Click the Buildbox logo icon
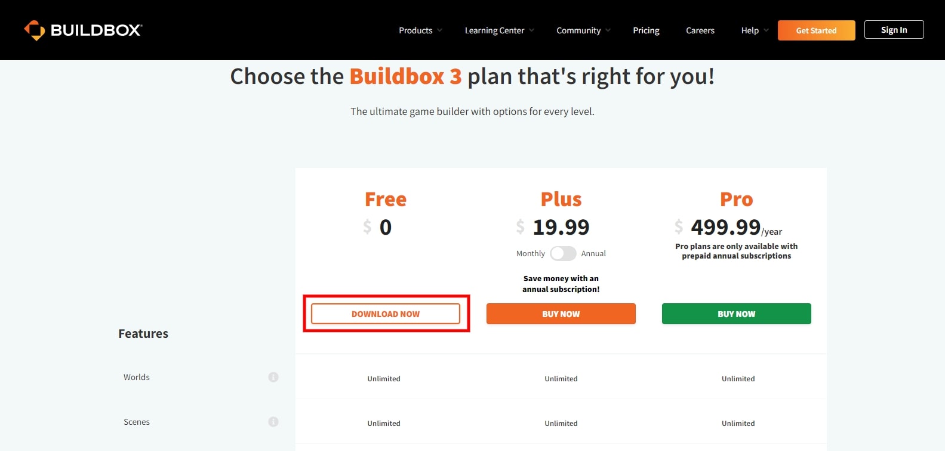 click(x=34, y=30)
